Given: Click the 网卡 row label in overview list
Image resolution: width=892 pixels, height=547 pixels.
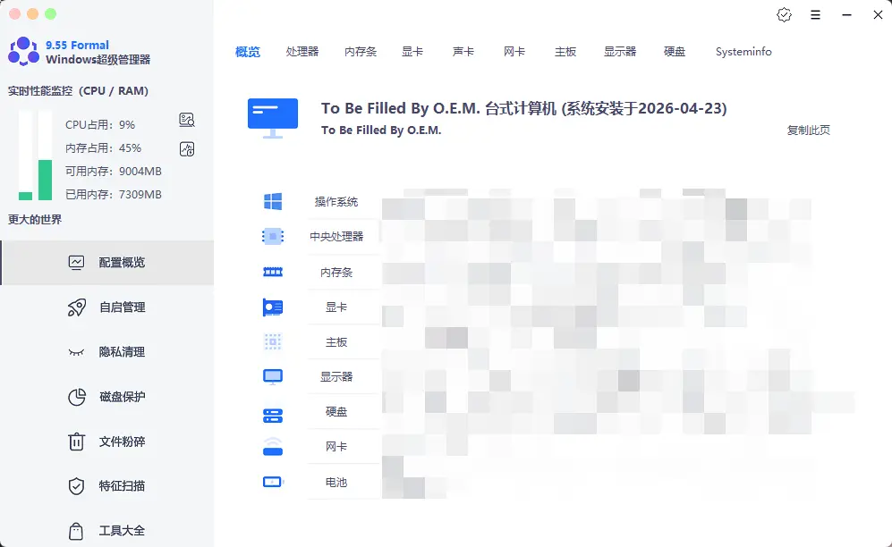Looking at the screenshot, I should (336, 447).
